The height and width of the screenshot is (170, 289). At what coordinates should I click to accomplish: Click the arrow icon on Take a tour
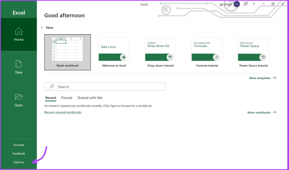tap(124, 57)
